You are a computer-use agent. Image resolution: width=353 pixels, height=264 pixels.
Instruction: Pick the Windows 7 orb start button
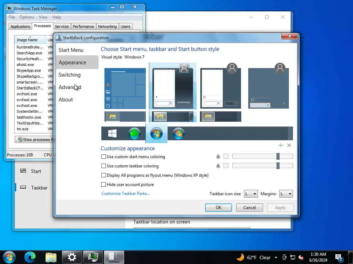tap(157, 133)
